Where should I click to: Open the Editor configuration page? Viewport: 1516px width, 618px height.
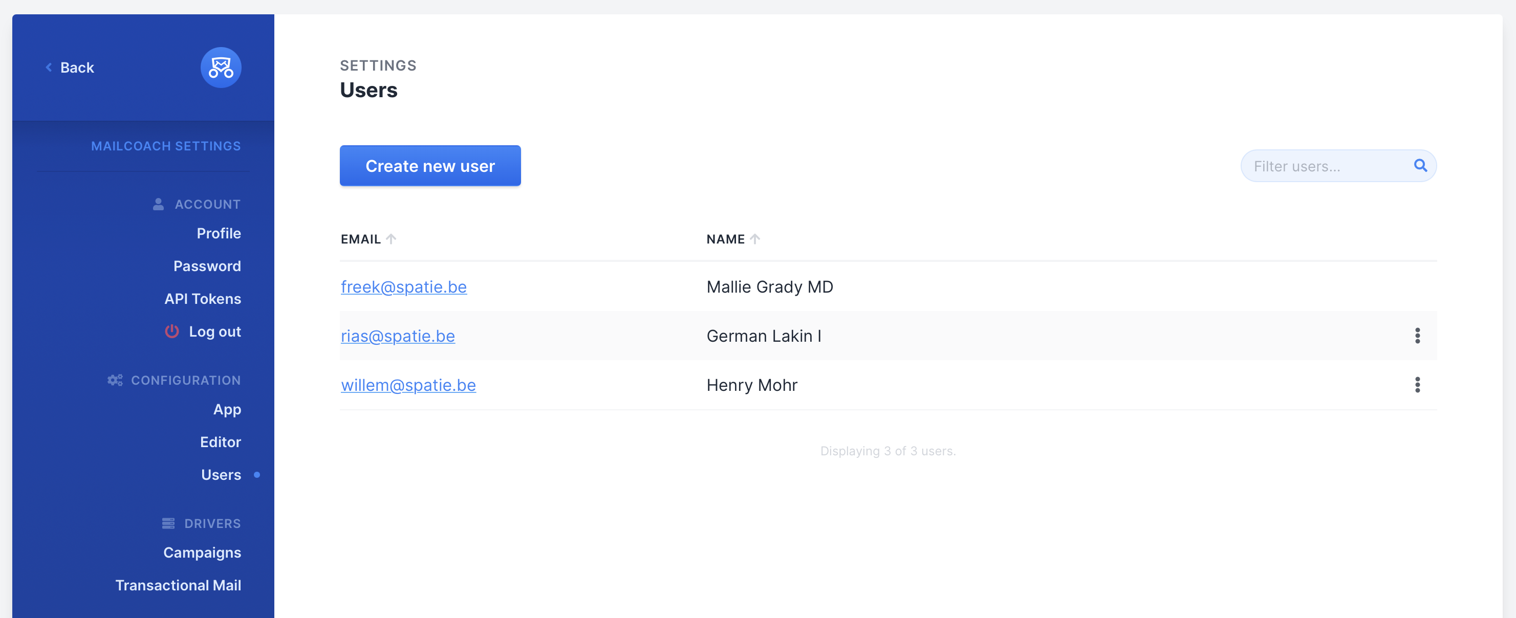coord(221,442)
